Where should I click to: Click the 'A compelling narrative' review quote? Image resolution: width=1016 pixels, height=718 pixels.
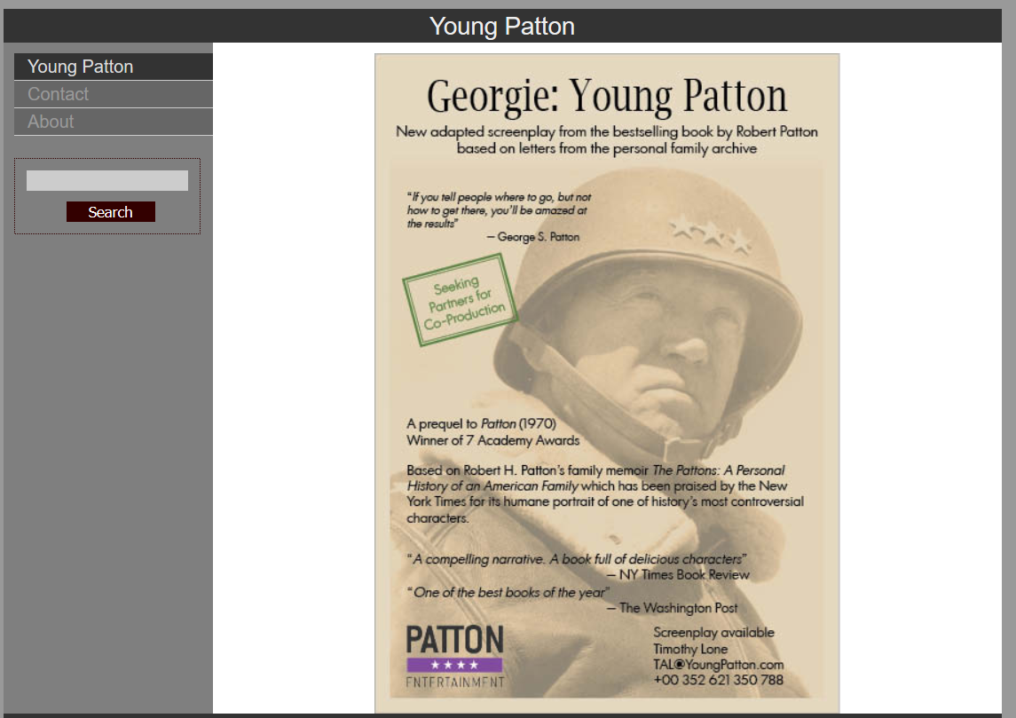577,559
